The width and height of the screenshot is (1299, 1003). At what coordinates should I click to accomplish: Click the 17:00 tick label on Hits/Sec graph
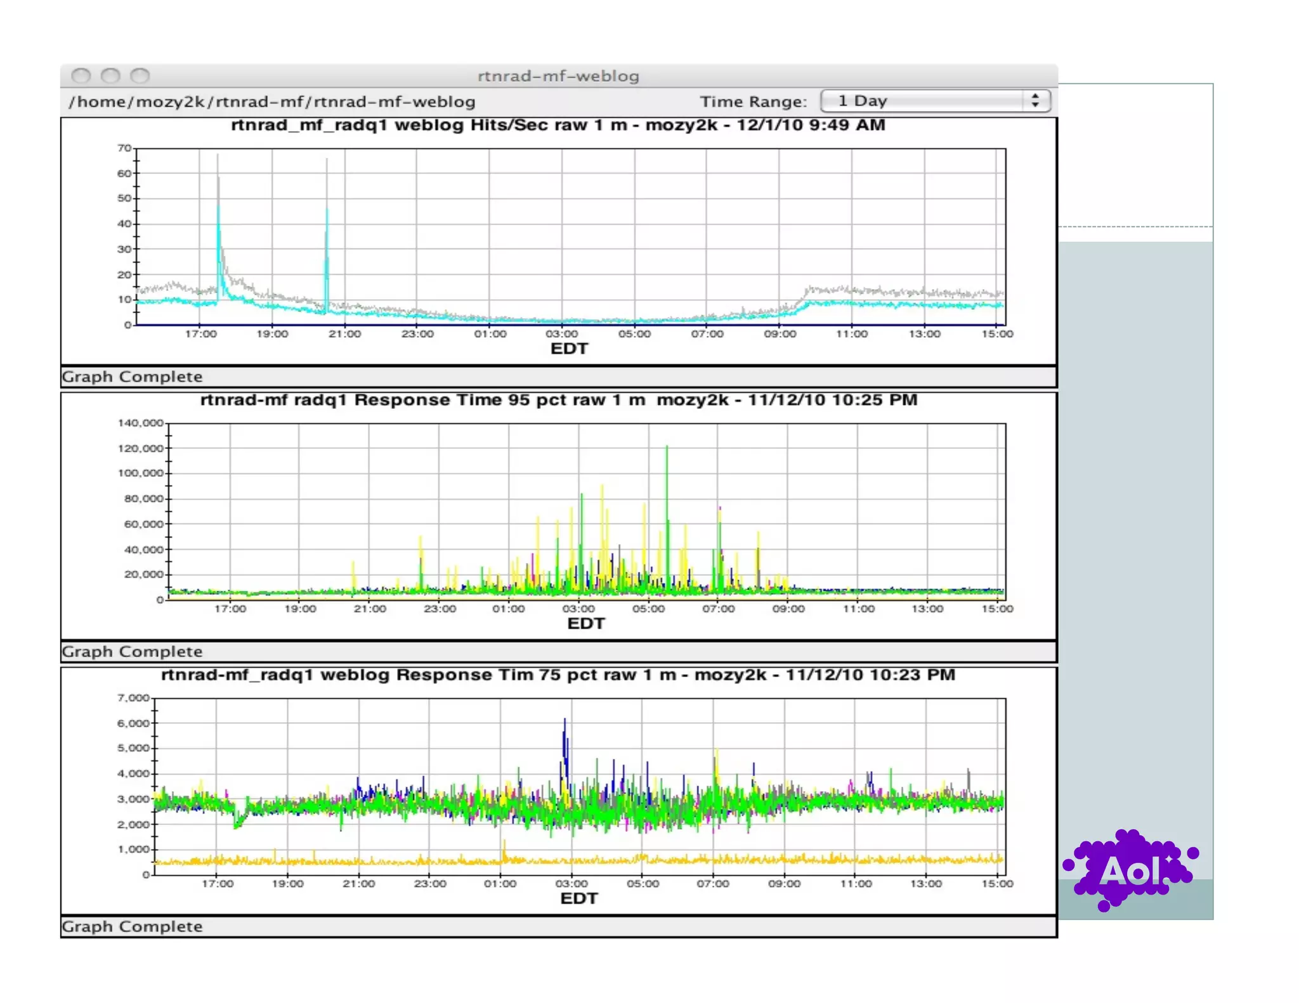(200, 334)
